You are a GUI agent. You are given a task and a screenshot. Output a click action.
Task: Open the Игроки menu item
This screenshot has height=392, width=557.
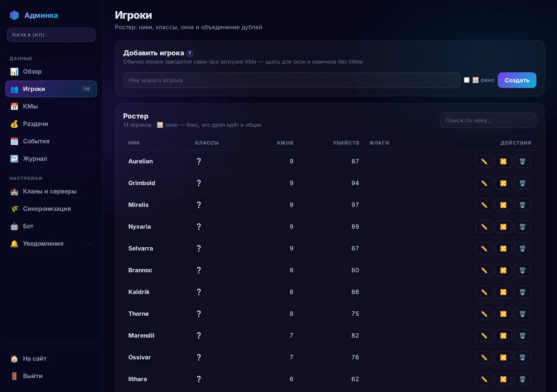click(x=51, y=89)
